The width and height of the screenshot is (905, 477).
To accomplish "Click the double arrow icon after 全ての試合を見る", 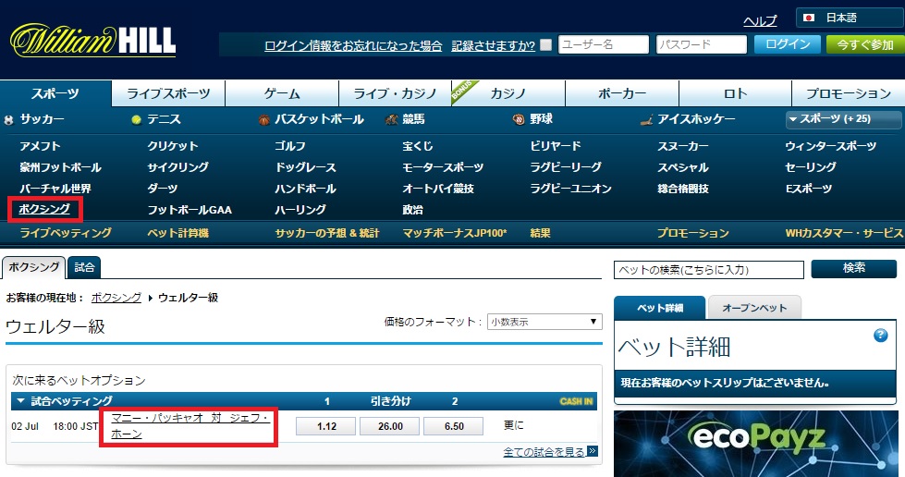I will coord(593,451).
